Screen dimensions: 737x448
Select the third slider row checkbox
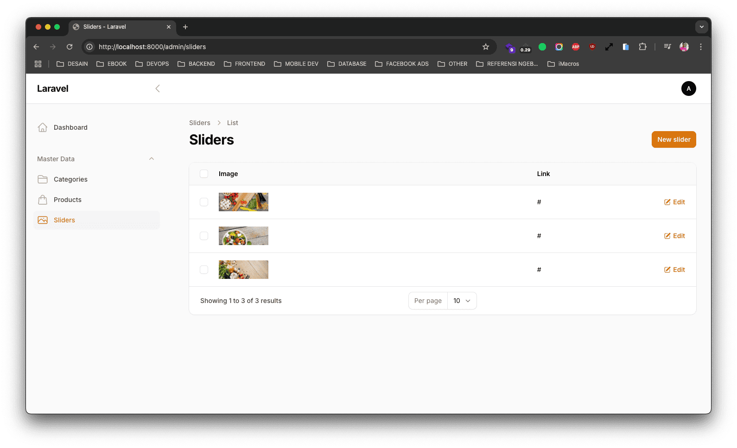tap(204, 270)
